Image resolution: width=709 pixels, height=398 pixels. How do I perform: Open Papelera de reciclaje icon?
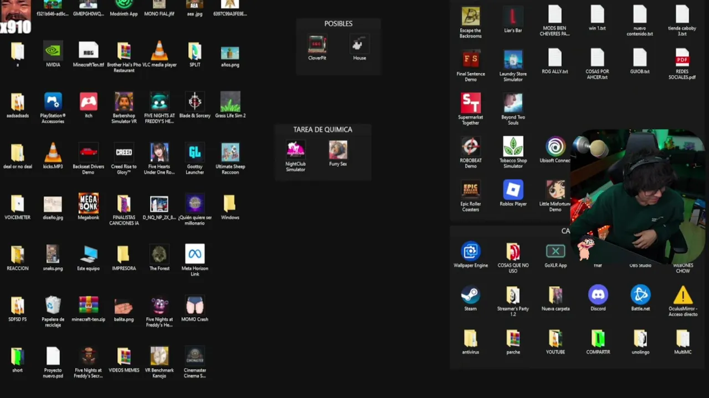(x=53, y=305)
